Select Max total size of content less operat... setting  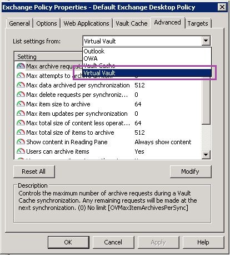78,123
